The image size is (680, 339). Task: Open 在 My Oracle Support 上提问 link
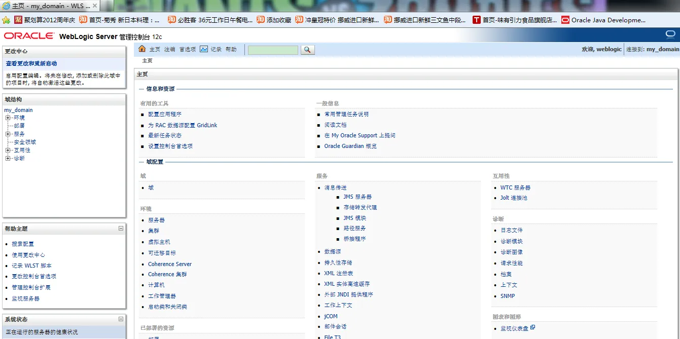[360, 136]
